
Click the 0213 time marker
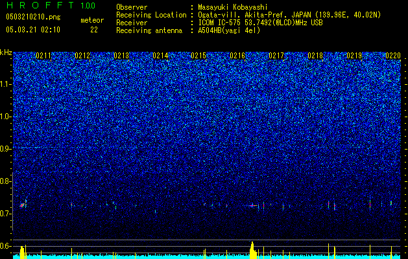[121, 56]
